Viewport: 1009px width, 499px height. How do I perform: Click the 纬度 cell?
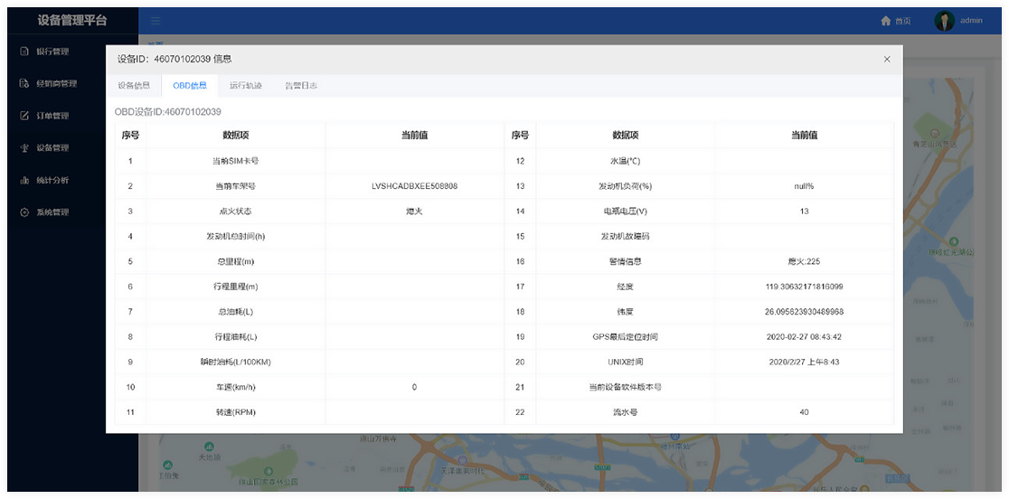625,311
